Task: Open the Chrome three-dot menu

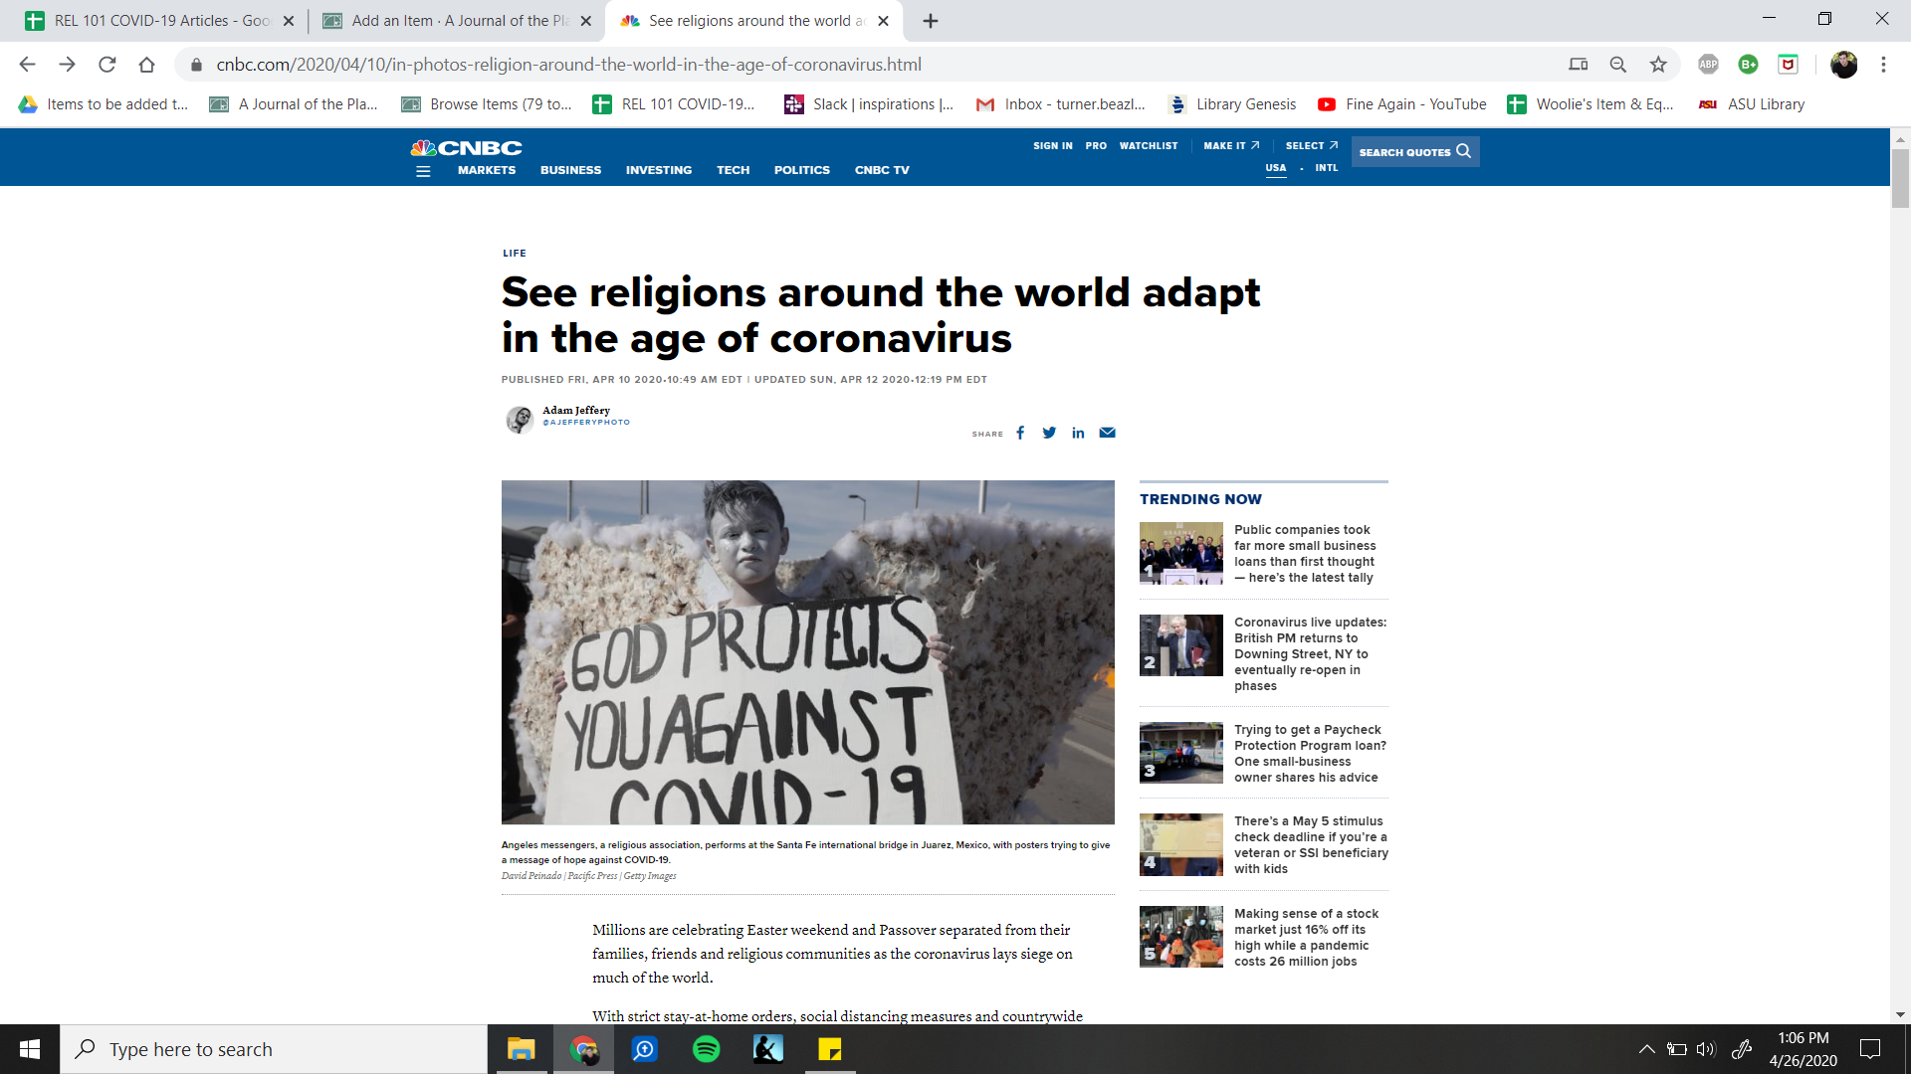Action: pyautogui.click(x=1883, y=65)
